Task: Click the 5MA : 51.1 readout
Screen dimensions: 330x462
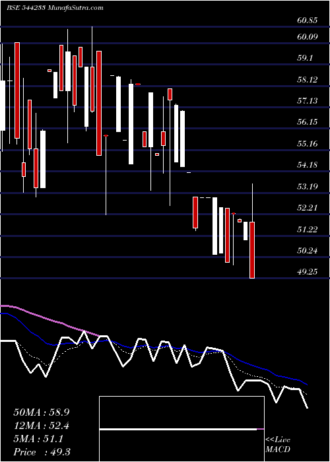Action: click(38, 439)
